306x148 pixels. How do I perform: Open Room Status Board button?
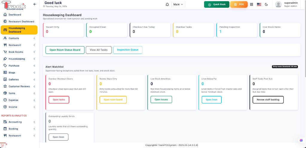pos(65,50)
